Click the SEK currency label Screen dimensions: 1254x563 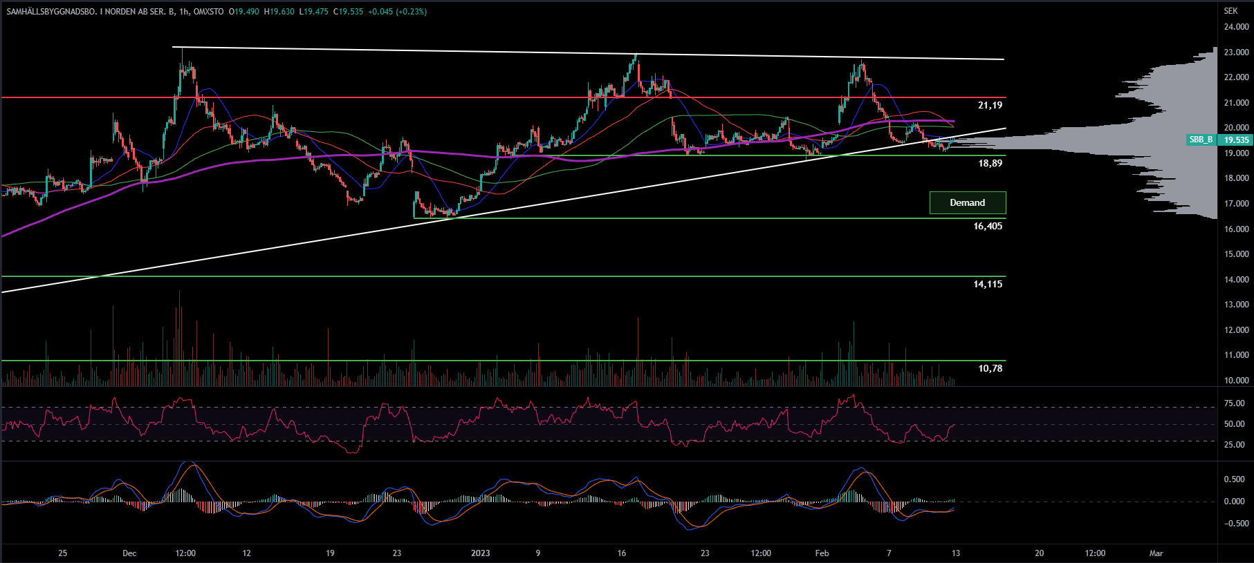point(1230,11)
